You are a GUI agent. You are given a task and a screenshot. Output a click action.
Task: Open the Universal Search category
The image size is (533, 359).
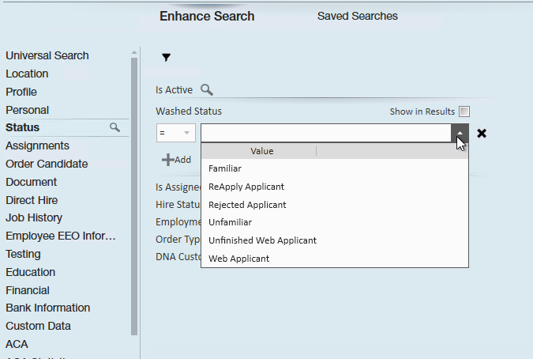pyautogui.click(x=47, y=55)
